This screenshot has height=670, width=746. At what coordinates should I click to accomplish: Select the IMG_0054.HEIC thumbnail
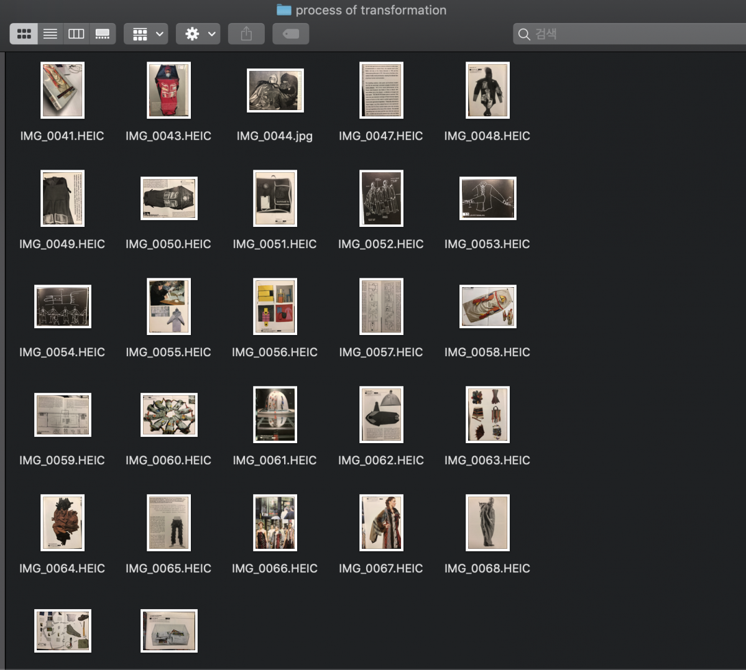pos(62,306)
